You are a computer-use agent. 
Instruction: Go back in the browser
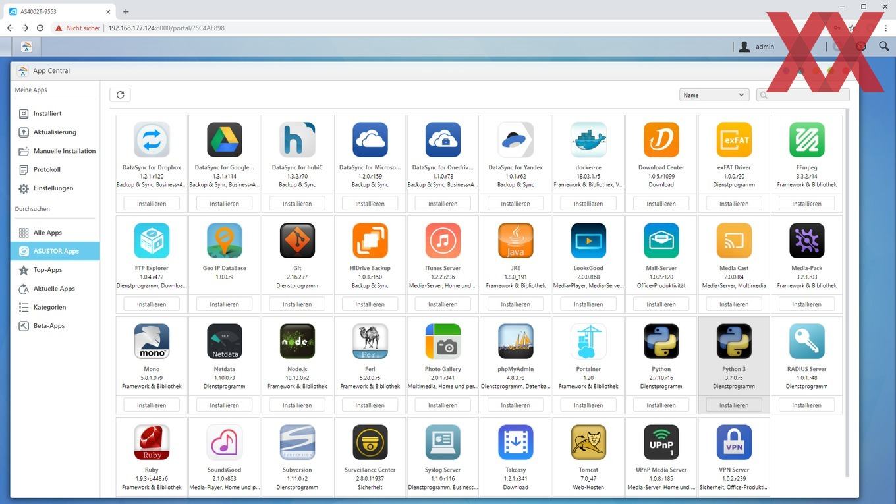[10, 28]
